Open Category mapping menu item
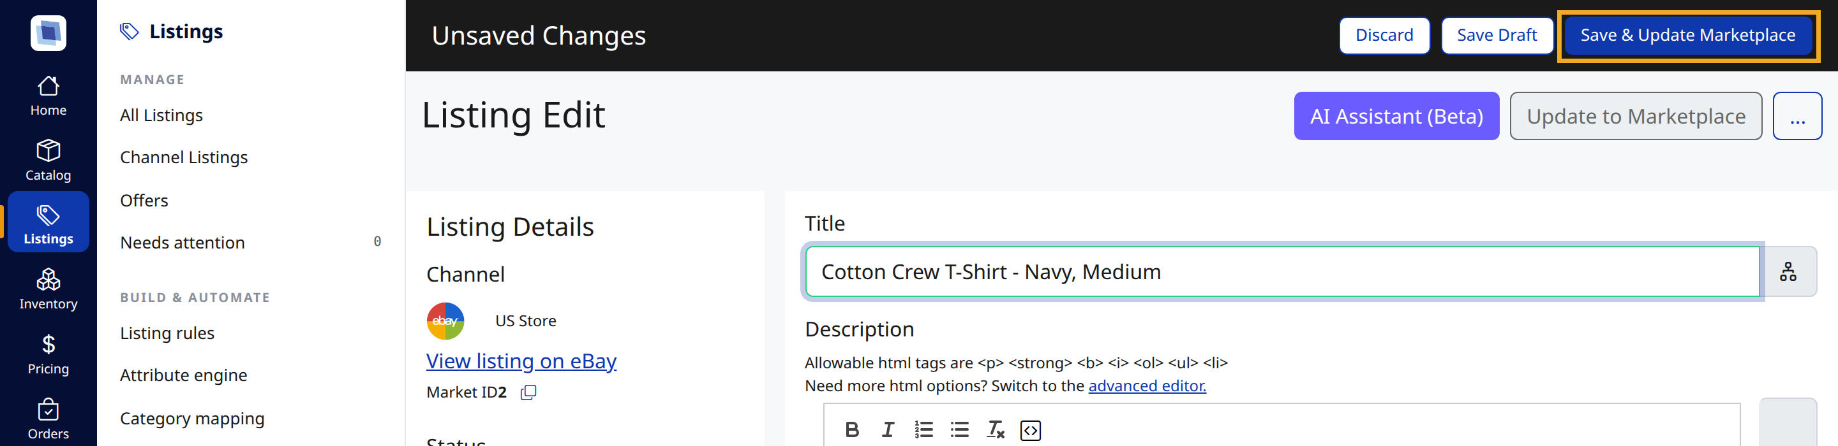This screenshot has height=446, width=1838. pos(192,419)
